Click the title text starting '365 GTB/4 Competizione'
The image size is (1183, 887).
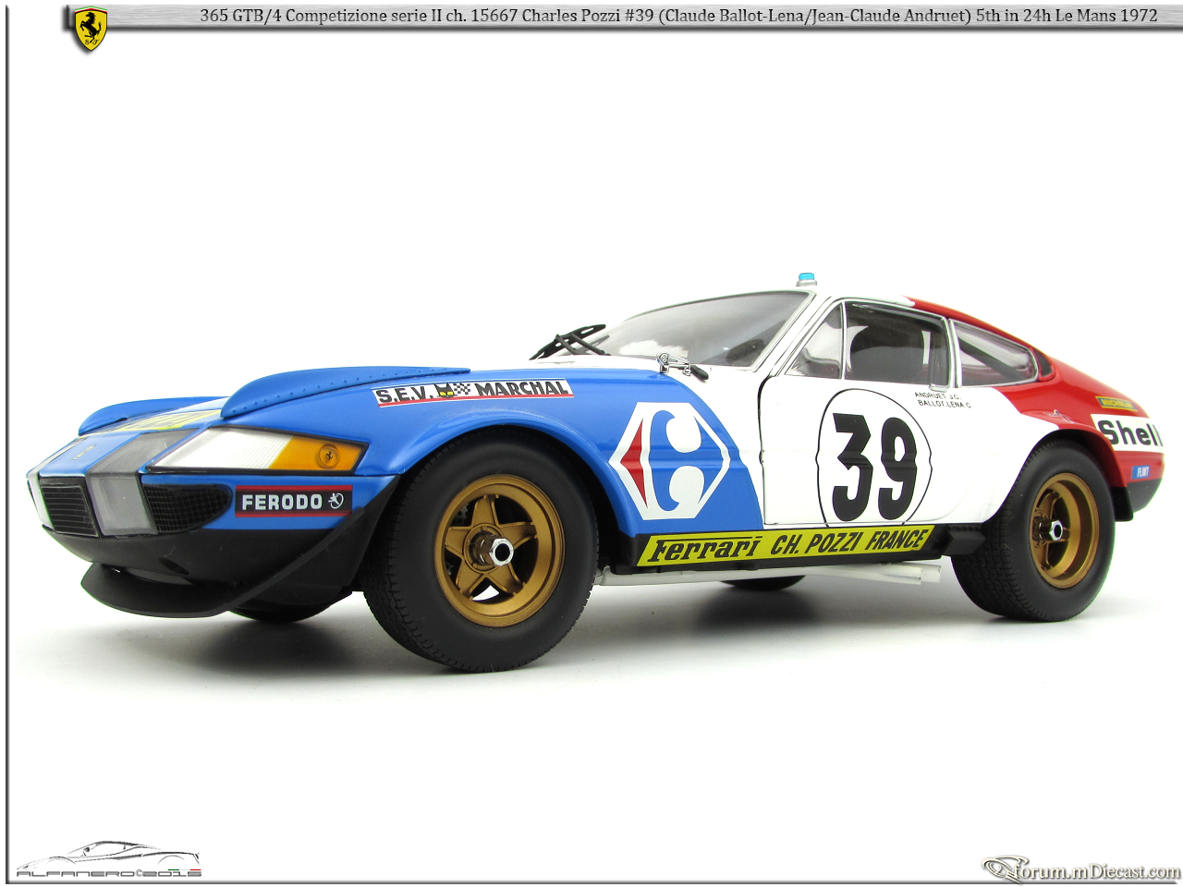click(678, 16)
